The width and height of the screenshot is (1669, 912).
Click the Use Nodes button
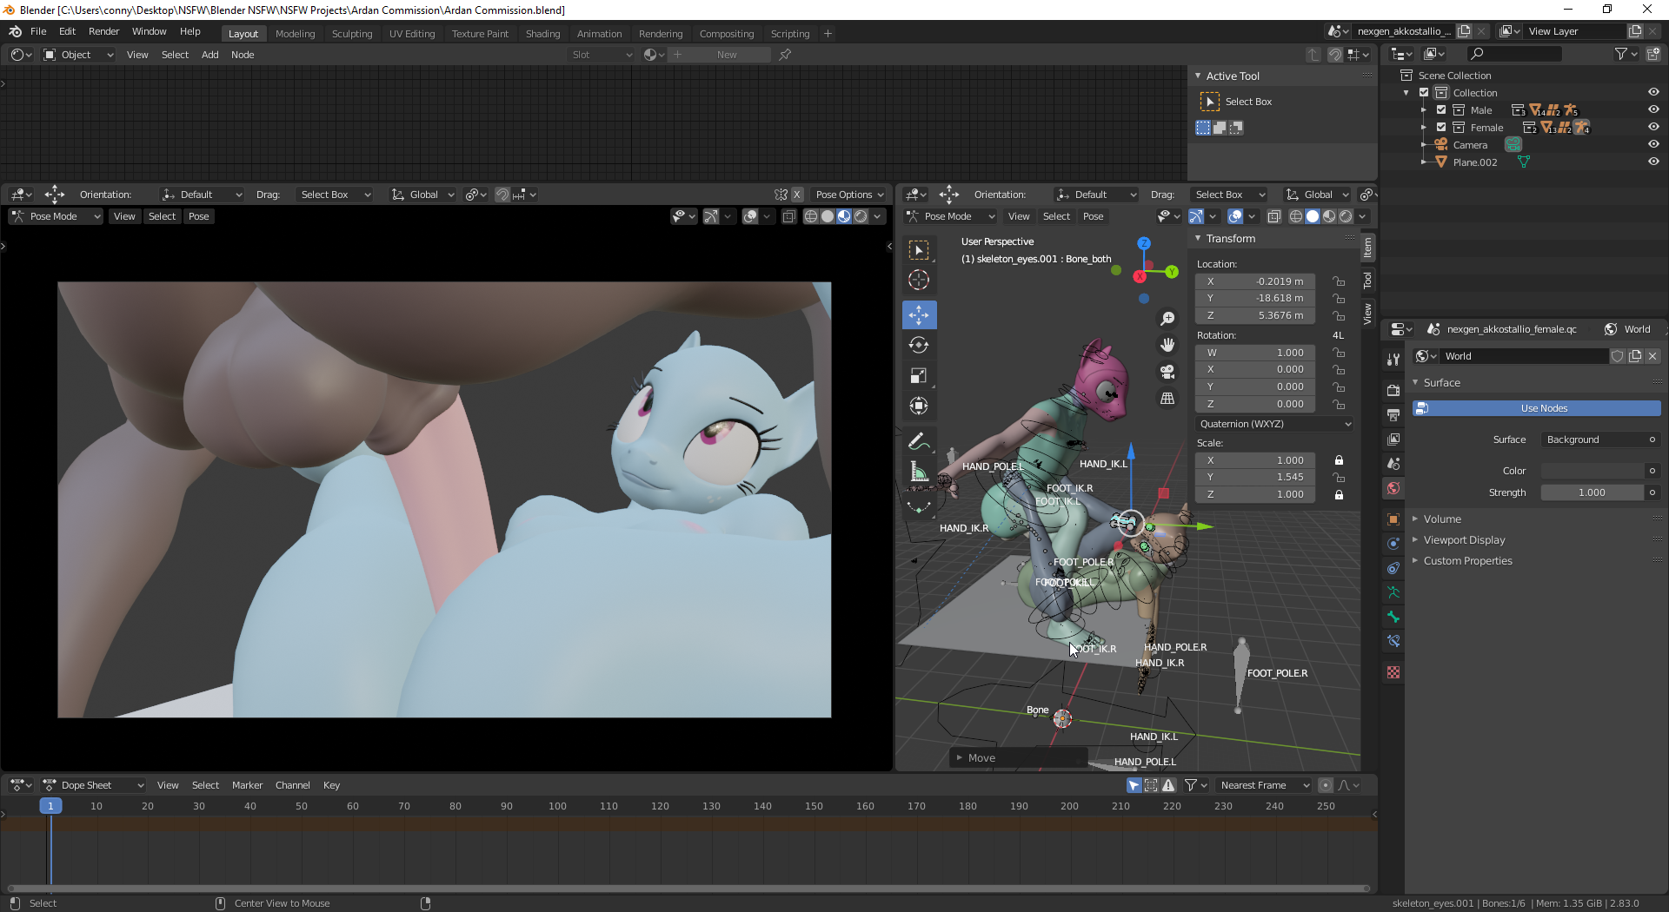click(x=1543, y=408)
